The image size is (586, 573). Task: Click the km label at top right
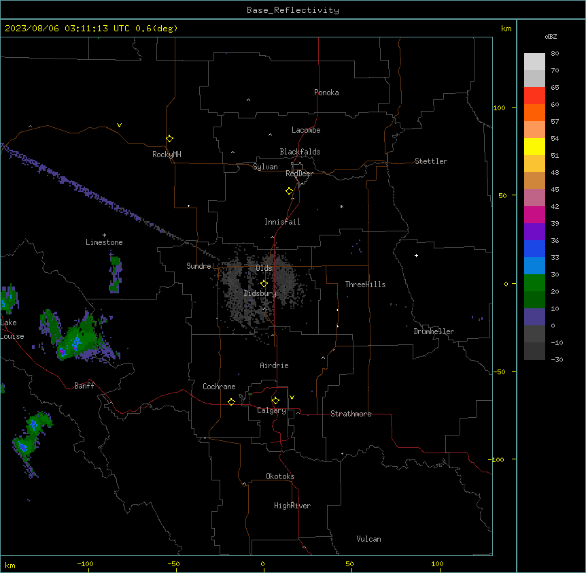[x=506, y=29]
